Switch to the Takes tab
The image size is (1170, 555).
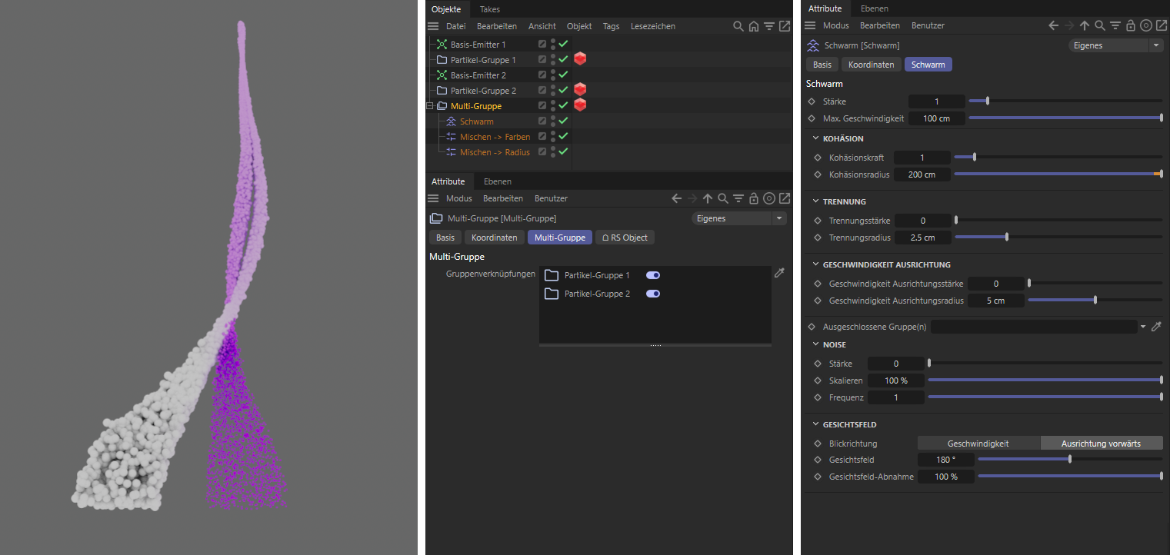[x=489, y=9]
